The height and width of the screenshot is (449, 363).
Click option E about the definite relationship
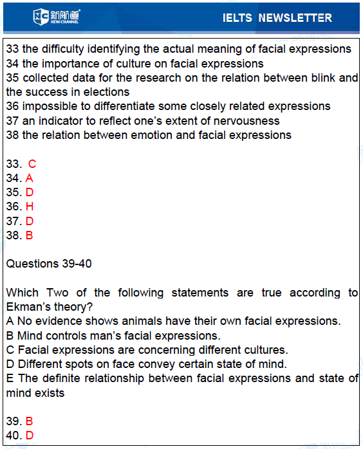pos(182,385)
